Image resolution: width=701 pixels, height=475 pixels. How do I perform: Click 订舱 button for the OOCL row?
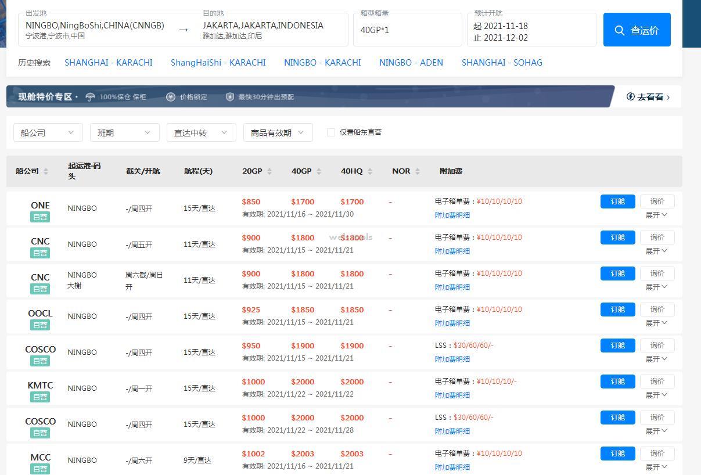coord(617,310)
